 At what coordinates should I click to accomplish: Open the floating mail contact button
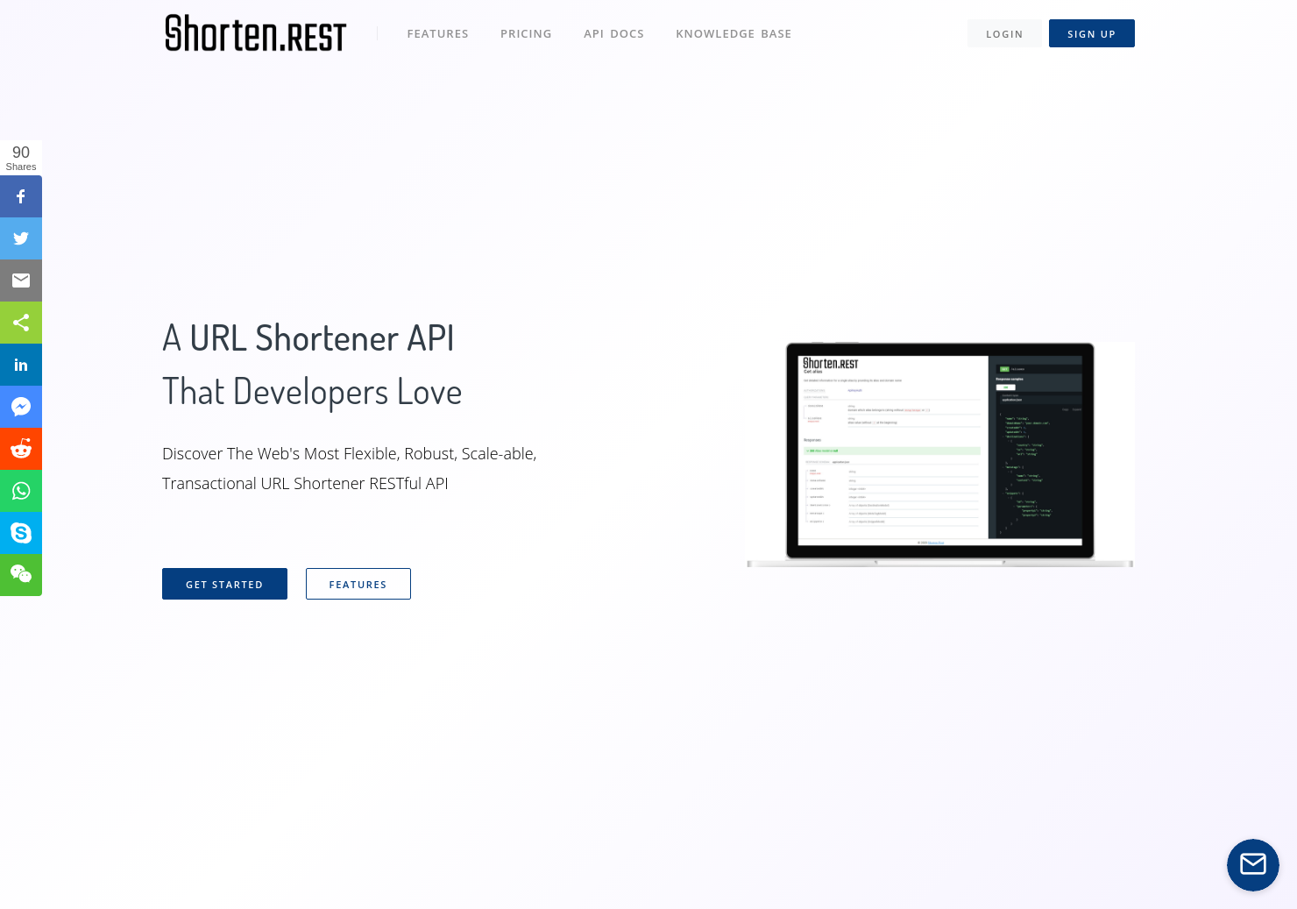(1253, 865)
